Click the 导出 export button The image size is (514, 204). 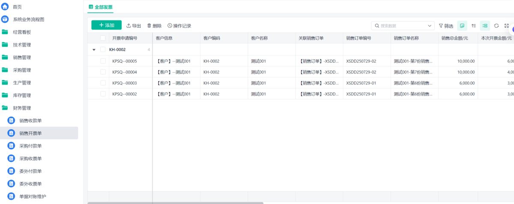[x=134, y=26]
